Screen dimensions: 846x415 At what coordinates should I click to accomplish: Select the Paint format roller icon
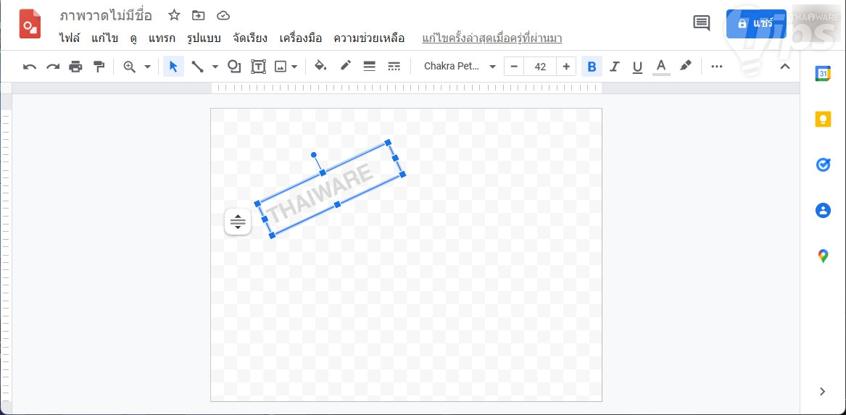[x=99, y=67]
